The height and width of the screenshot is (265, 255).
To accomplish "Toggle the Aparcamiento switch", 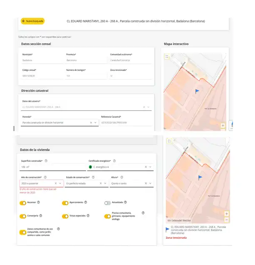I will click(x=65, y=203).
